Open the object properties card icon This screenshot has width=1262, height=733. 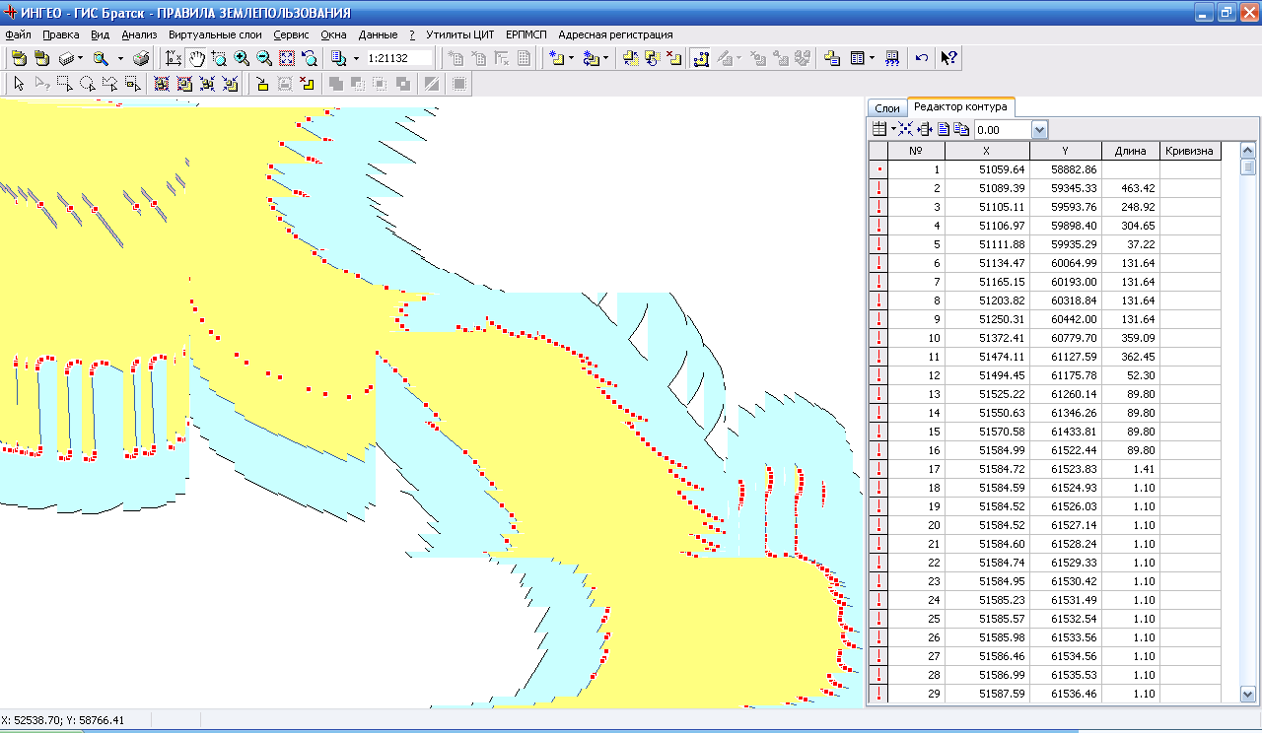[831, 58]
